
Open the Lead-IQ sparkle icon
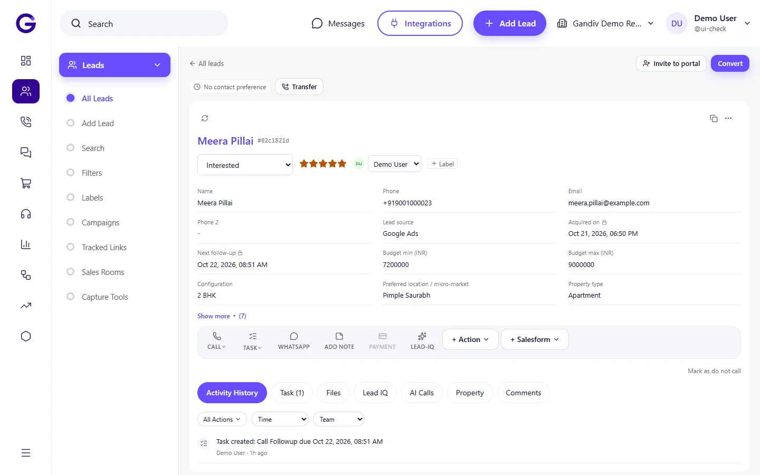[x=422, y=340]
